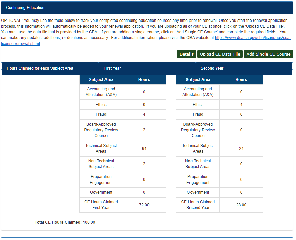Screen dimensions: 296x240
Task: Select Second Year Technical Subject Areas cell
Action: click(x=198, y=149)
